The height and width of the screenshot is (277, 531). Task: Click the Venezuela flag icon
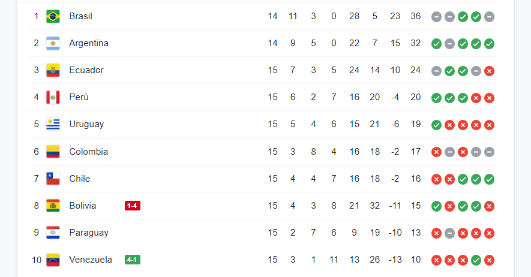[53, 260]
